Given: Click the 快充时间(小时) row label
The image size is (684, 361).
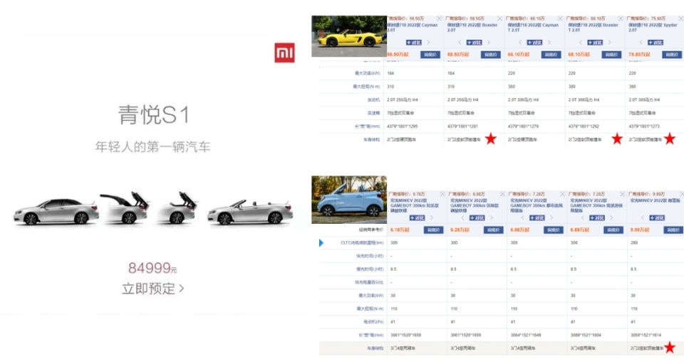Looking at the screenshot, I should click(x=370, y=256).
